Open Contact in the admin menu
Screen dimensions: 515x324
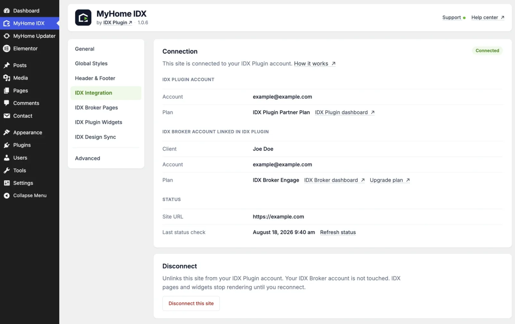(x=30, y=116)
